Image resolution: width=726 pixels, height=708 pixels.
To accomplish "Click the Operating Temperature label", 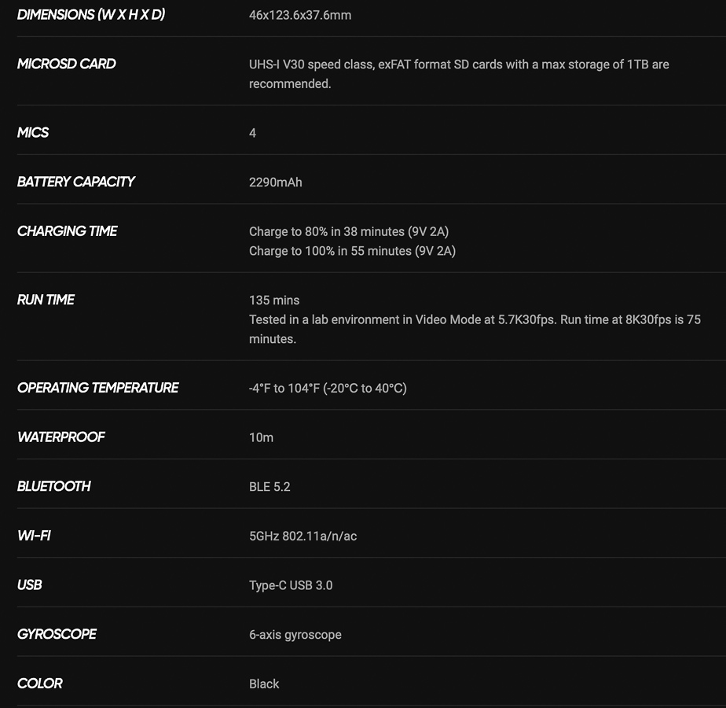I will tap(97, 388).
